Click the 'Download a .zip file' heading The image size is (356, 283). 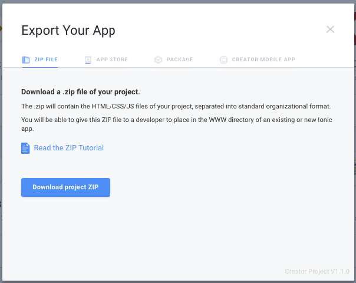coord(81,92)
